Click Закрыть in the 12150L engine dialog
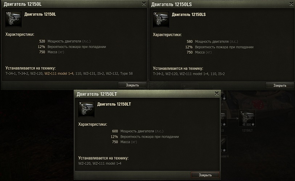The width and height of the screenshot is (295, 181). click(132, 85)
